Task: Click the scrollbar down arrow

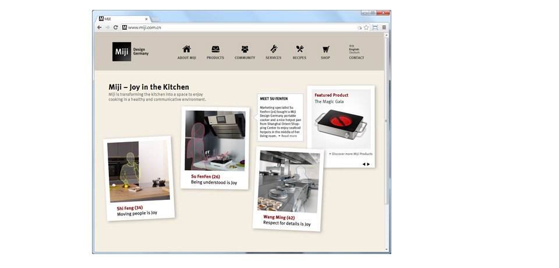Action: click(x=387, y=249)
